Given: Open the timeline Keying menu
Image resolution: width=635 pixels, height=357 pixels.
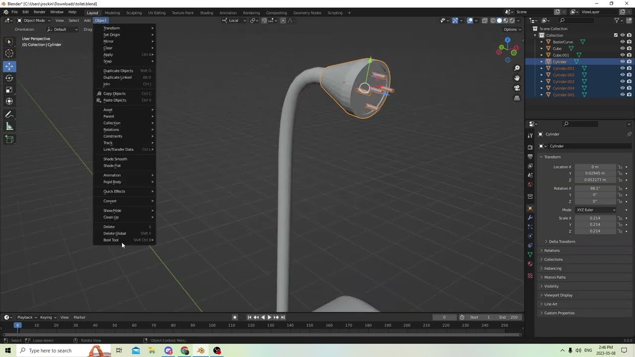Looking at the screenshot, I should pyautogui.click(x=48, y=317).
